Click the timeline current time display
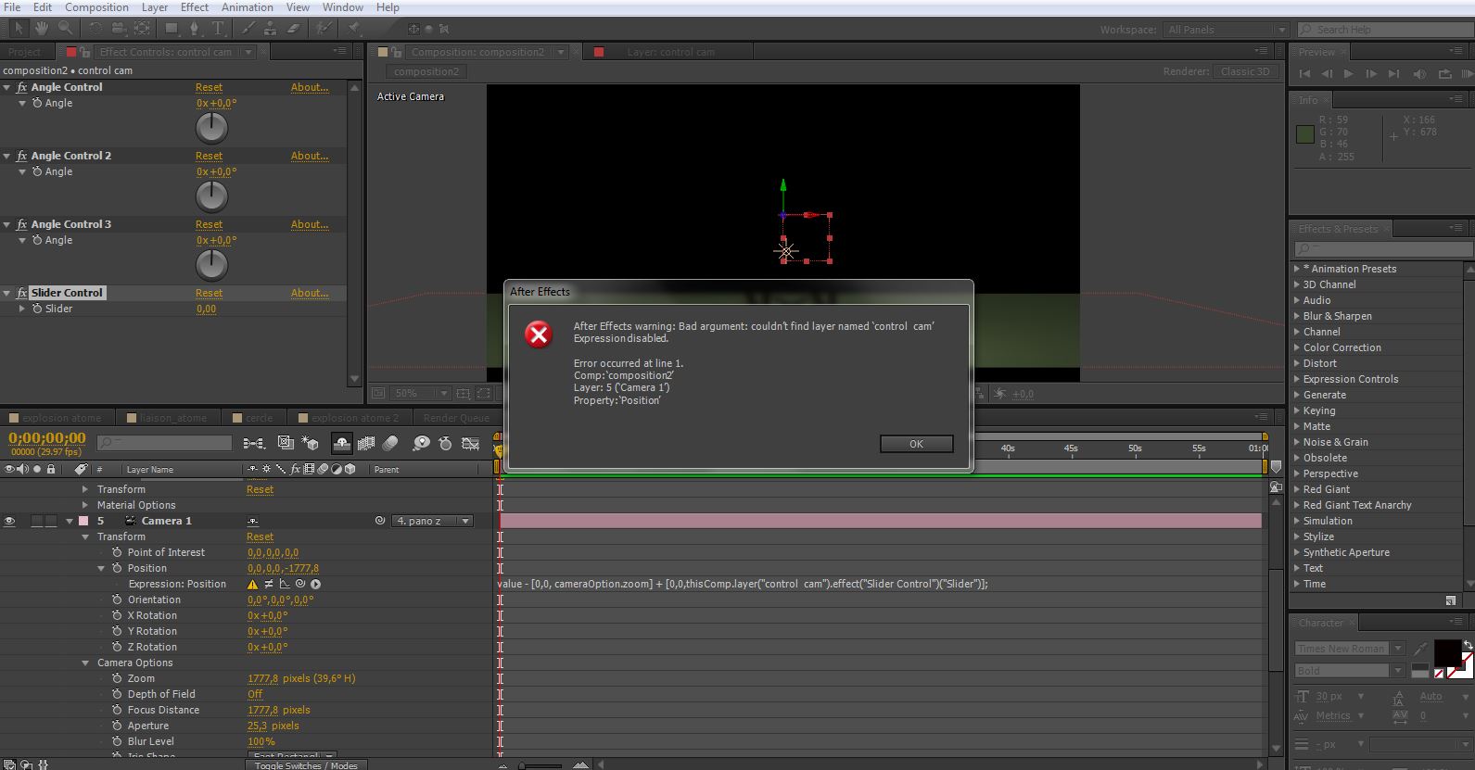The height and width of the screenshot is (770, 1475). pyautogui.click(x=47, y=438)
